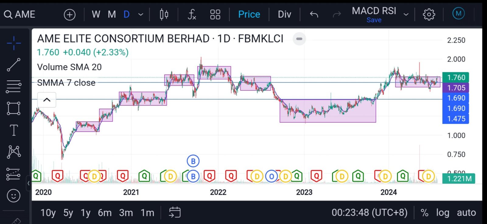Switch to monthly M timeframe
487x224 pixels.
click(112, 14)
